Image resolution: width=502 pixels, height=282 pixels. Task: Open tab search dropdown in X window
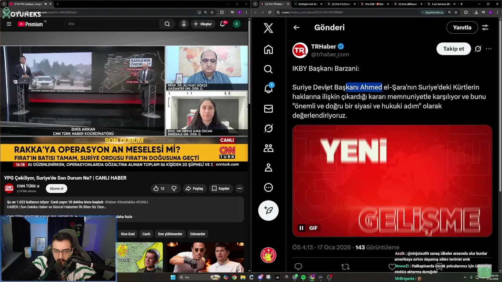coord(255,4)
